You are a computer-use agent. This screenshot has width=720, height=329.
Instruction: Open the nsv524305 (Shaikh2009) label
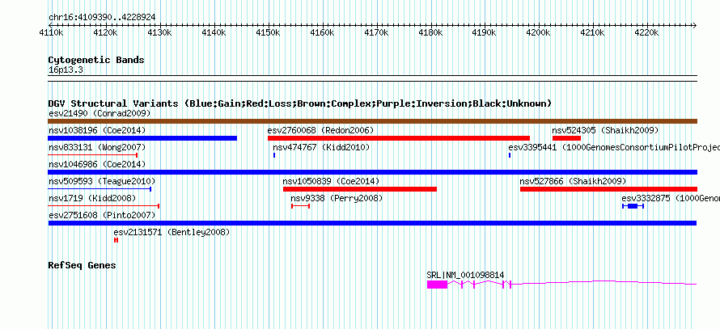tap(605, 130)
